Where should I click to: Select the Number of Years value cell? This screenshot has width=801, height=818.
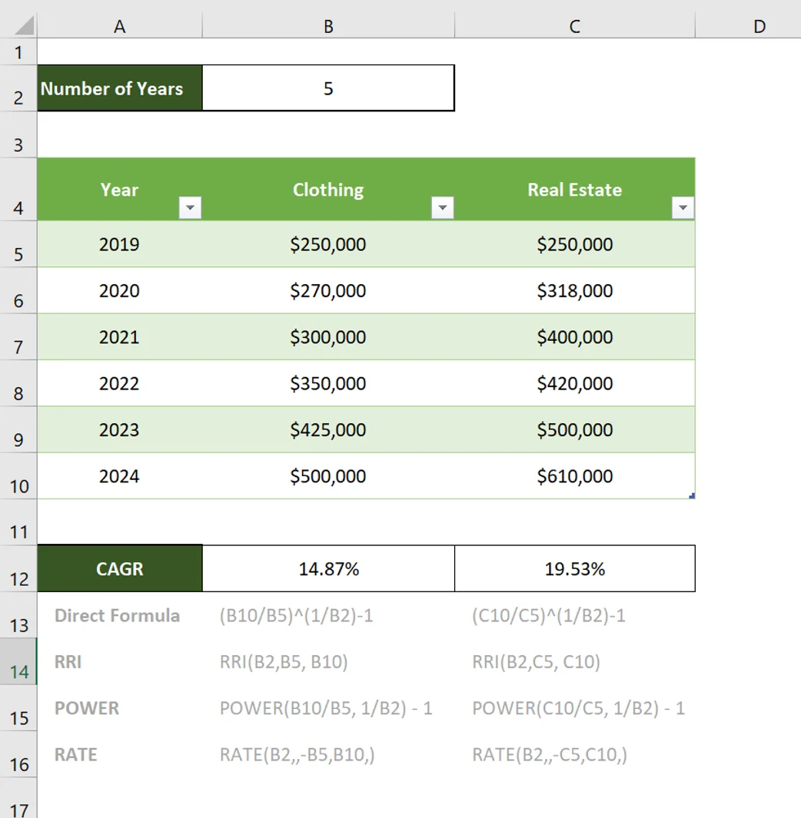click(328, 88)
